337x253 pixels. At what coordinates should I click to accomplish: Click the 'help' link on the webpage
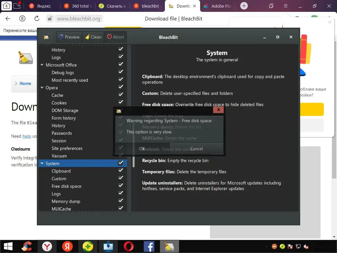27,136
